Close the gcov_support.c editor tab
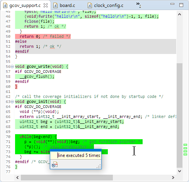The height and width of the screenshot is (182, 189). pos(46,5)
